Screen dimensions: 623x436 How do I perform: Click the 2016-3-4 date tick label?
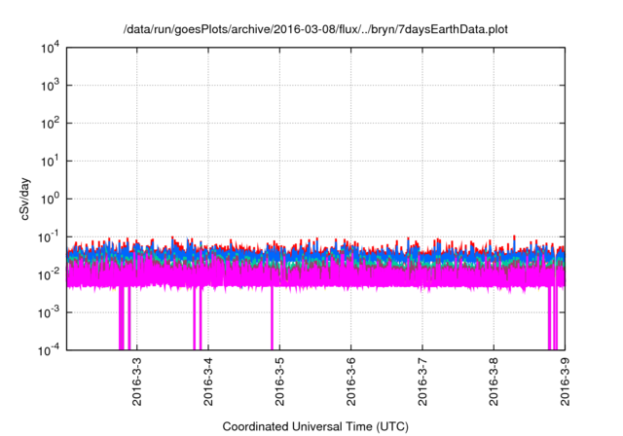207,381
